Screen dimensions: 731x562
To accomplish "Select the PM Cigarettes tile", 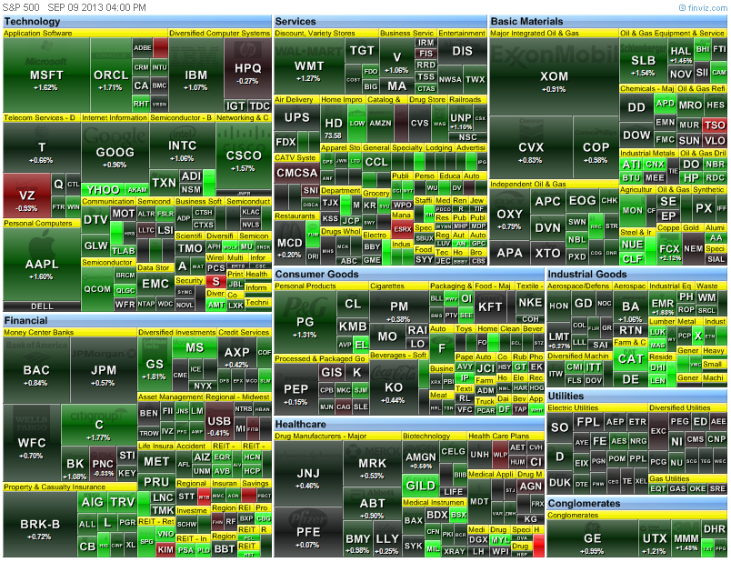I will (398, 306).
